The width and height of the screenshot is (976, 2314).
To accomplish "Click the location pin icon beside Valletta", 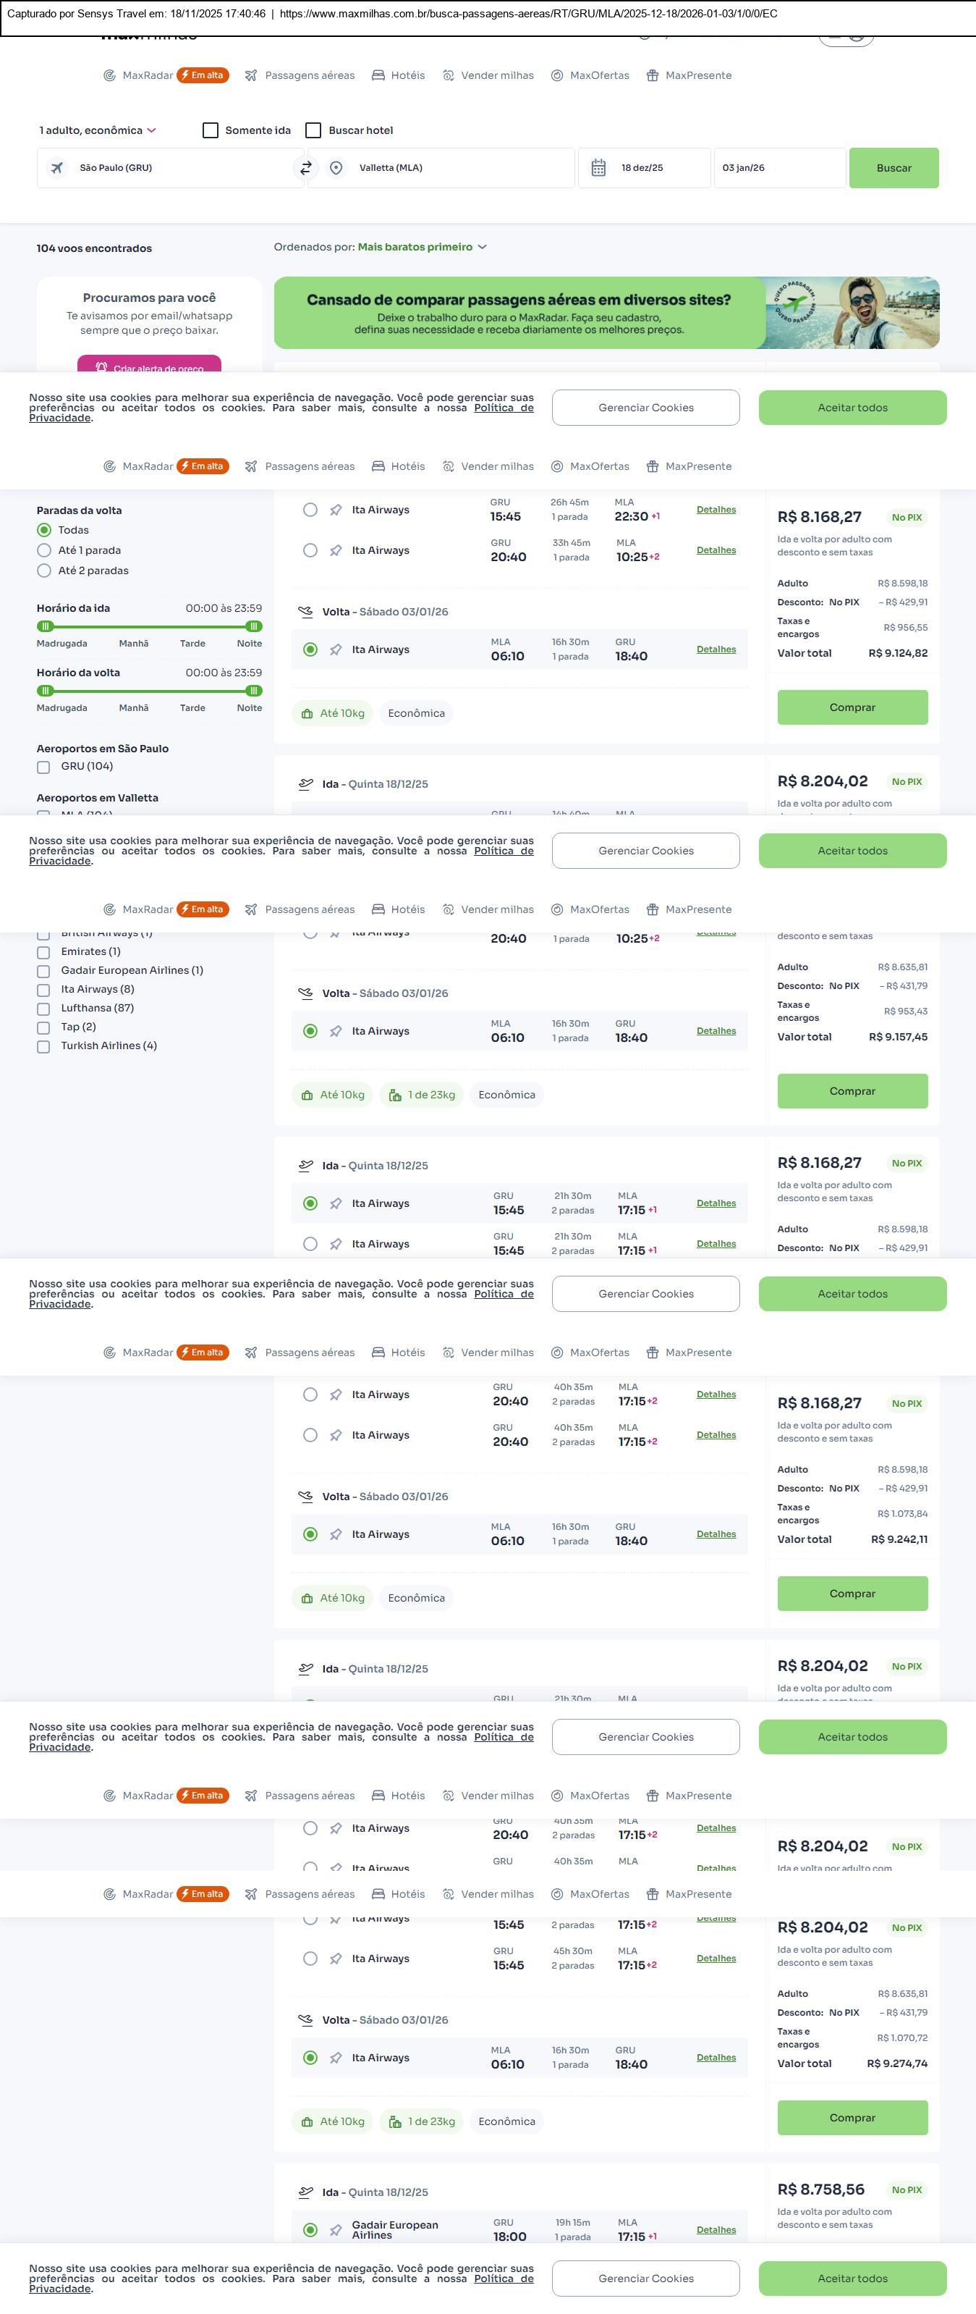I will click(336, 168).
